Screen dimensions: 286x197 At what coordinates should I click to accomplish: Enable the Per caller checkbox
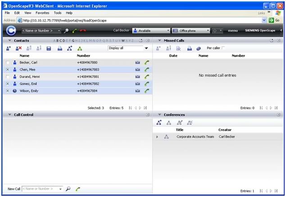coord(223,48)
